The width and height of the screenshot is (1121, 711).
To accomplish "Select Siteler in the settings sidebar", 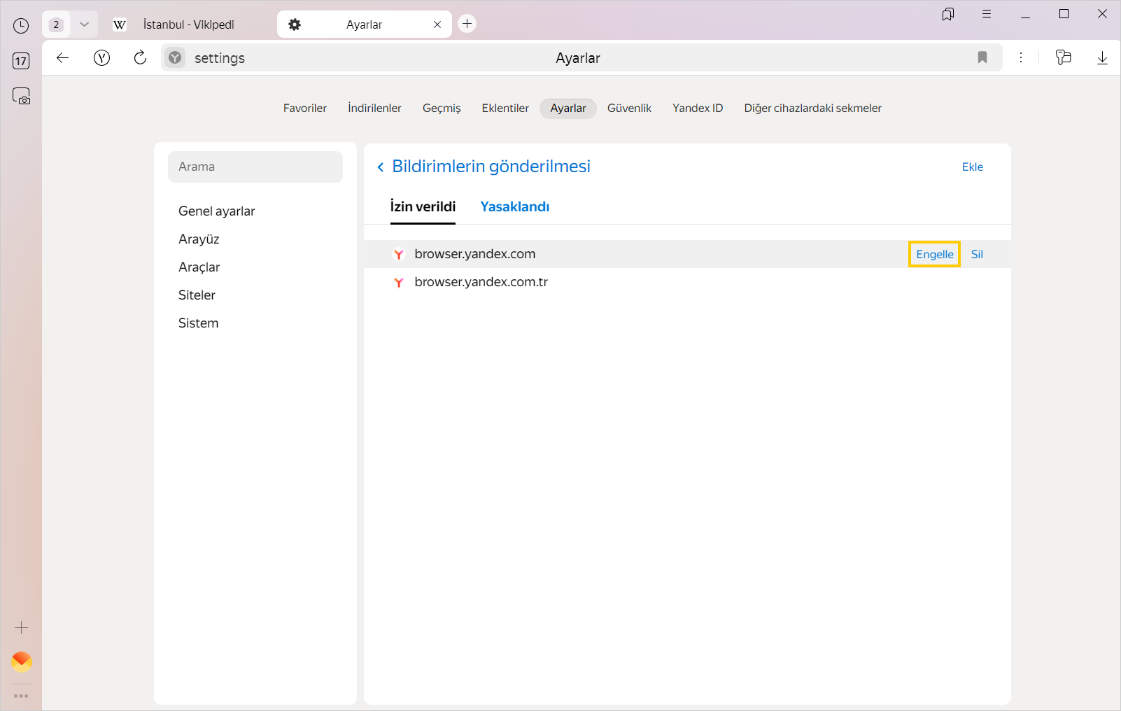I will [x=197, y=295].
